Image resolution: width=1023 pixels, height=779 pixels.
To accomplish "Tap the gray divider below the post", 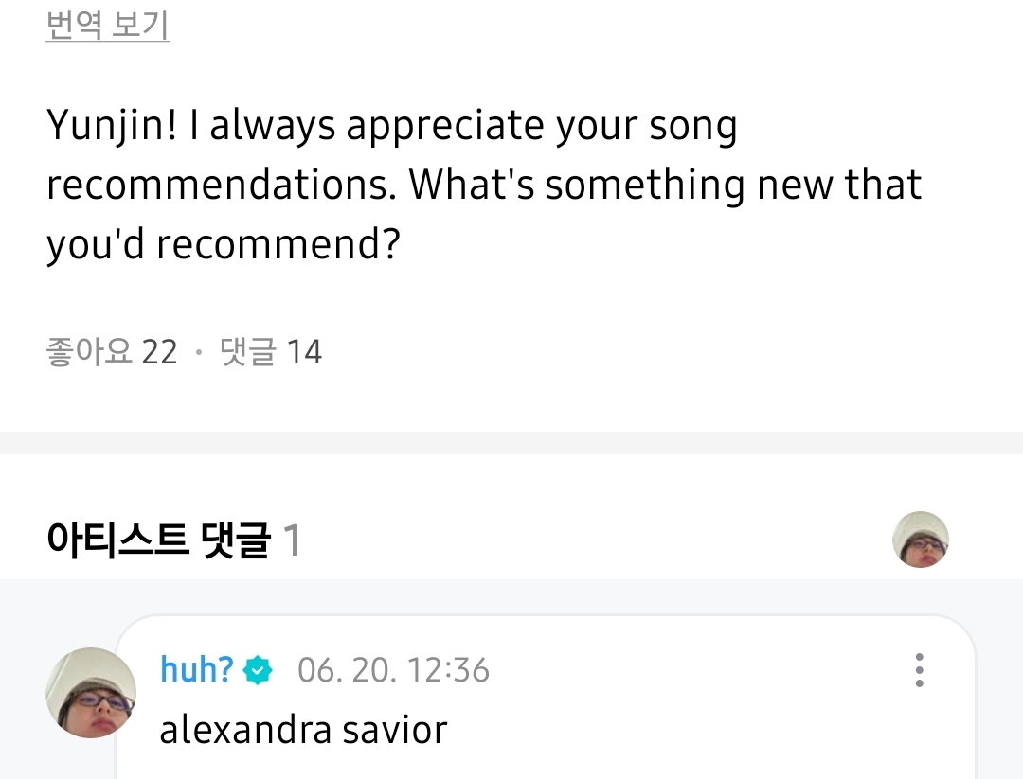I will (x=511, y=443).
